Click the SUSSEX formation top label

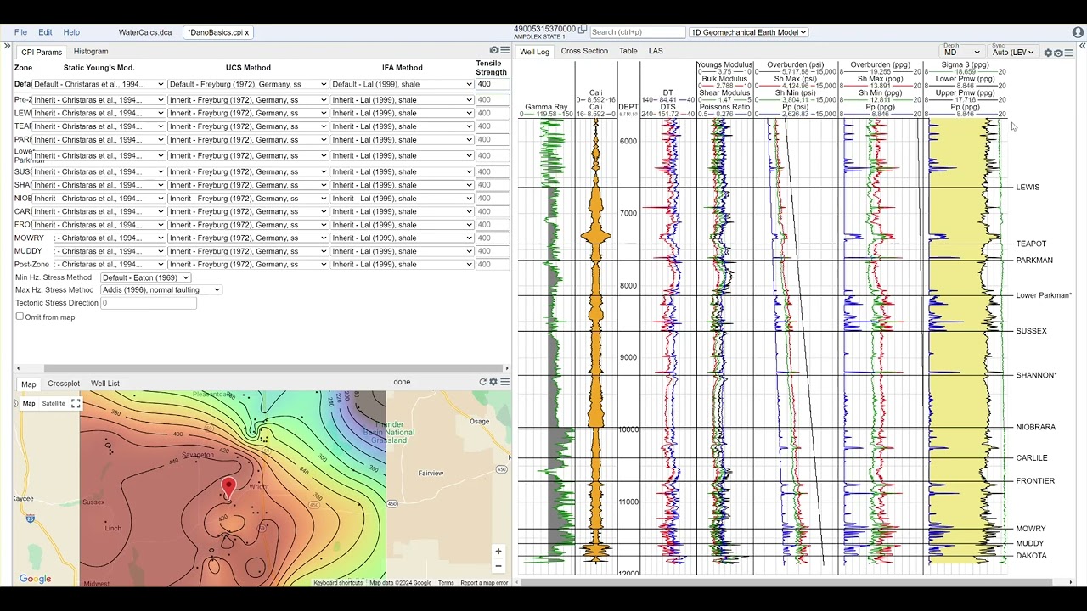[1031, 331]
